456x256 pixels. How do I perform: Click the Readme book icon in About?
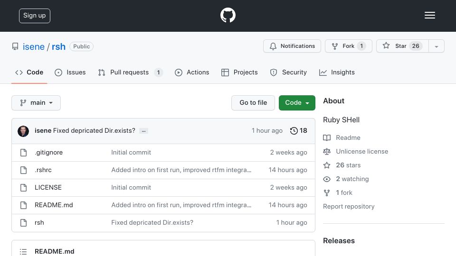(x=327, y=137)
